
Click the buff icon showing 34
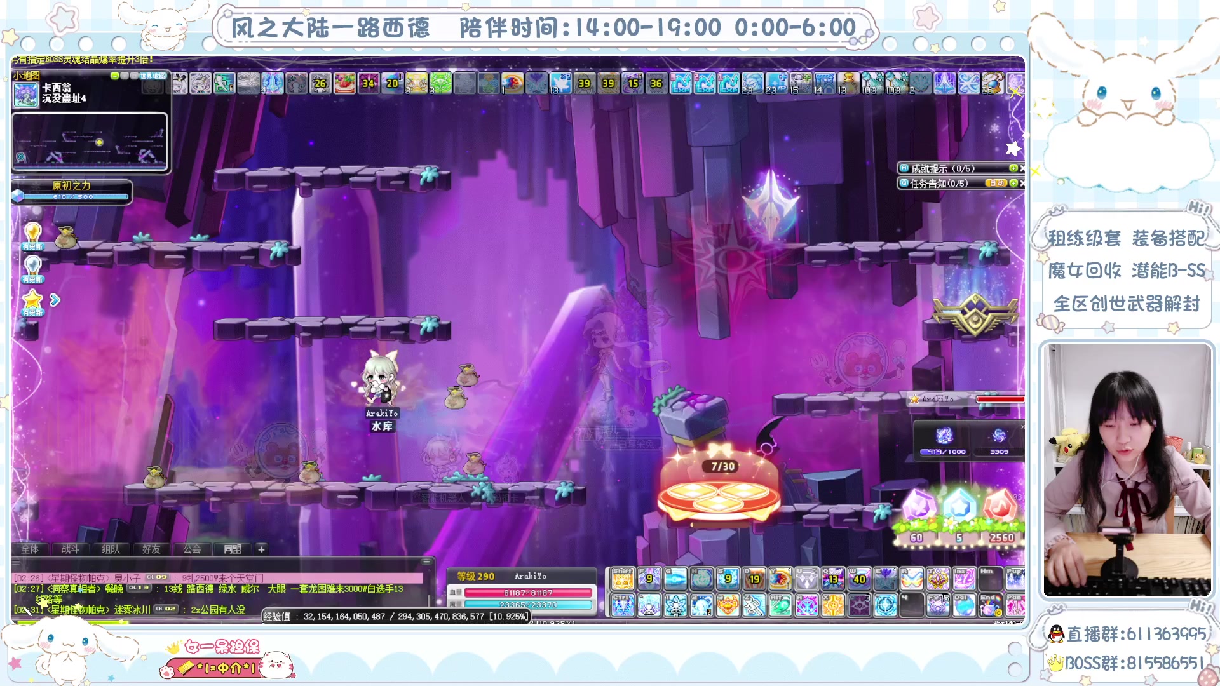coord(369,83)
